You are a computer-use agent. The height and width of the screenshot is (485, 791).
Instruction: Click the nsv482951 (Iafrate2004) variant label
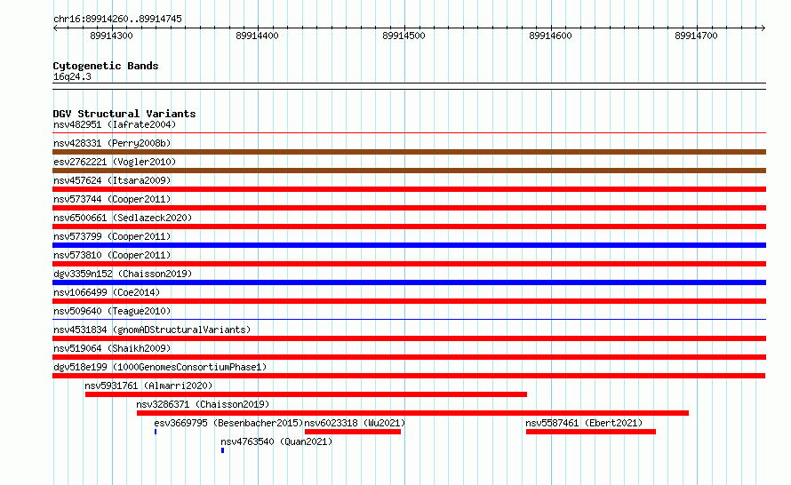(x=115, y=124)
